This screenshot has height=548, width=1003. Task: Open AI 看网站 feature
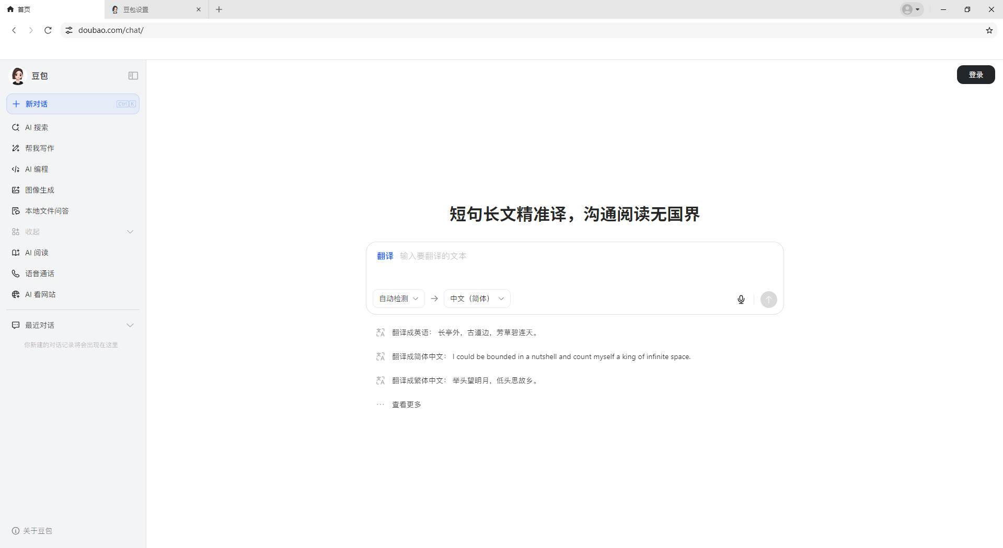[40, 294]
